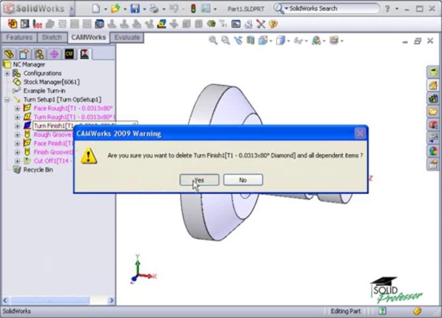The width and height of the screenshot is (442, 318).
Task: Close the CAMWorks 2009 Warning dialog
Action: 360,133
